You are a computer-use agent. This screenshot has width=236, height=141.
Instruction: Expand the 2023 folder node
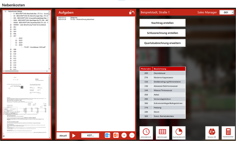[16, 40]
